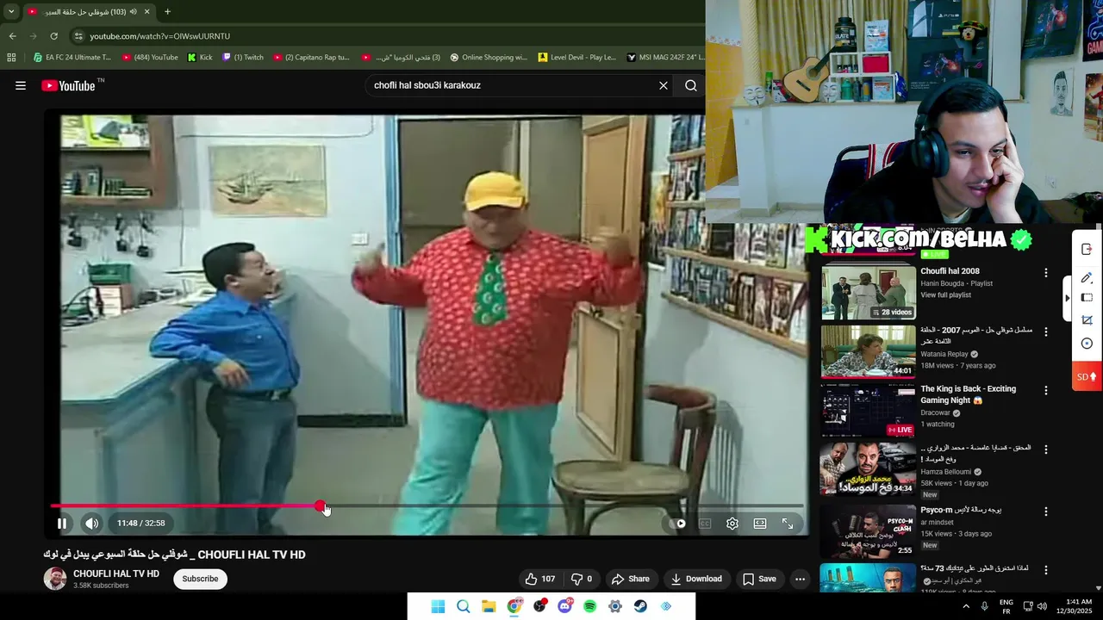Image resolution: width=1103 pixels, height=620 pixels.
Task: Toggle the YouTube autoplay switch
Action: coord(677,523)
